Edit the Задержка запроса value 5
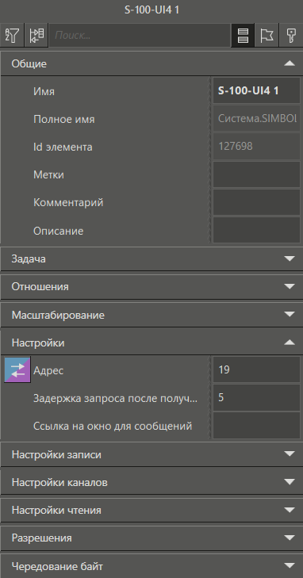Screen dimensions: 303x578 pyautogui.click(x=256, y=398)
